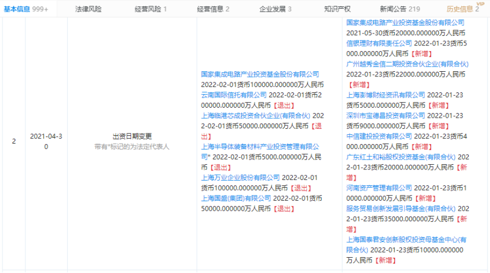Select the note 带有*标记的为法定代表人
This screenshot has height=273, width=490.
pyautogui.click(x=132, y=147)
